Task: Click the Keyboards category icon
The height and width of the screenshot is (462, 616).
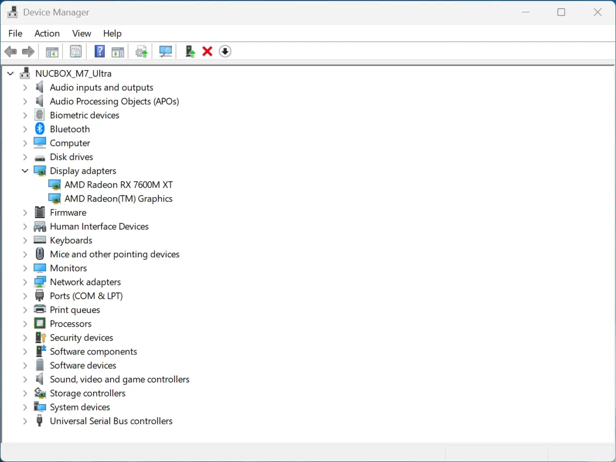Action: pos(40,240)
